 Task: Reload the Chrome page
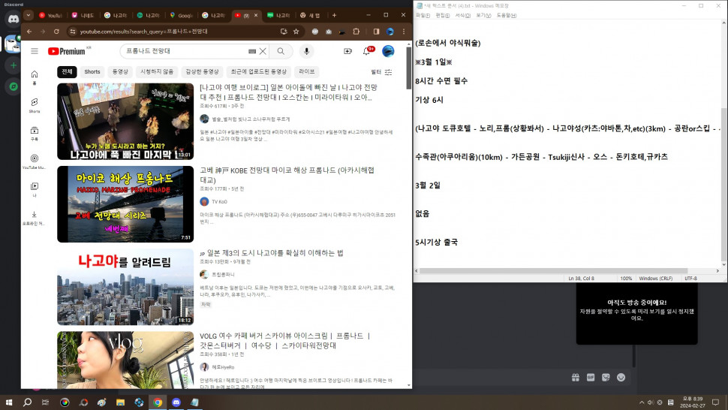click(x=56, y=32)
